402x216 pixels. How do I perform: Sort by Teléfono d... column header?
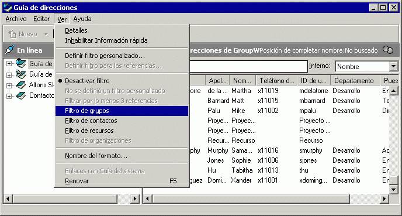click(x=276, y=81)
